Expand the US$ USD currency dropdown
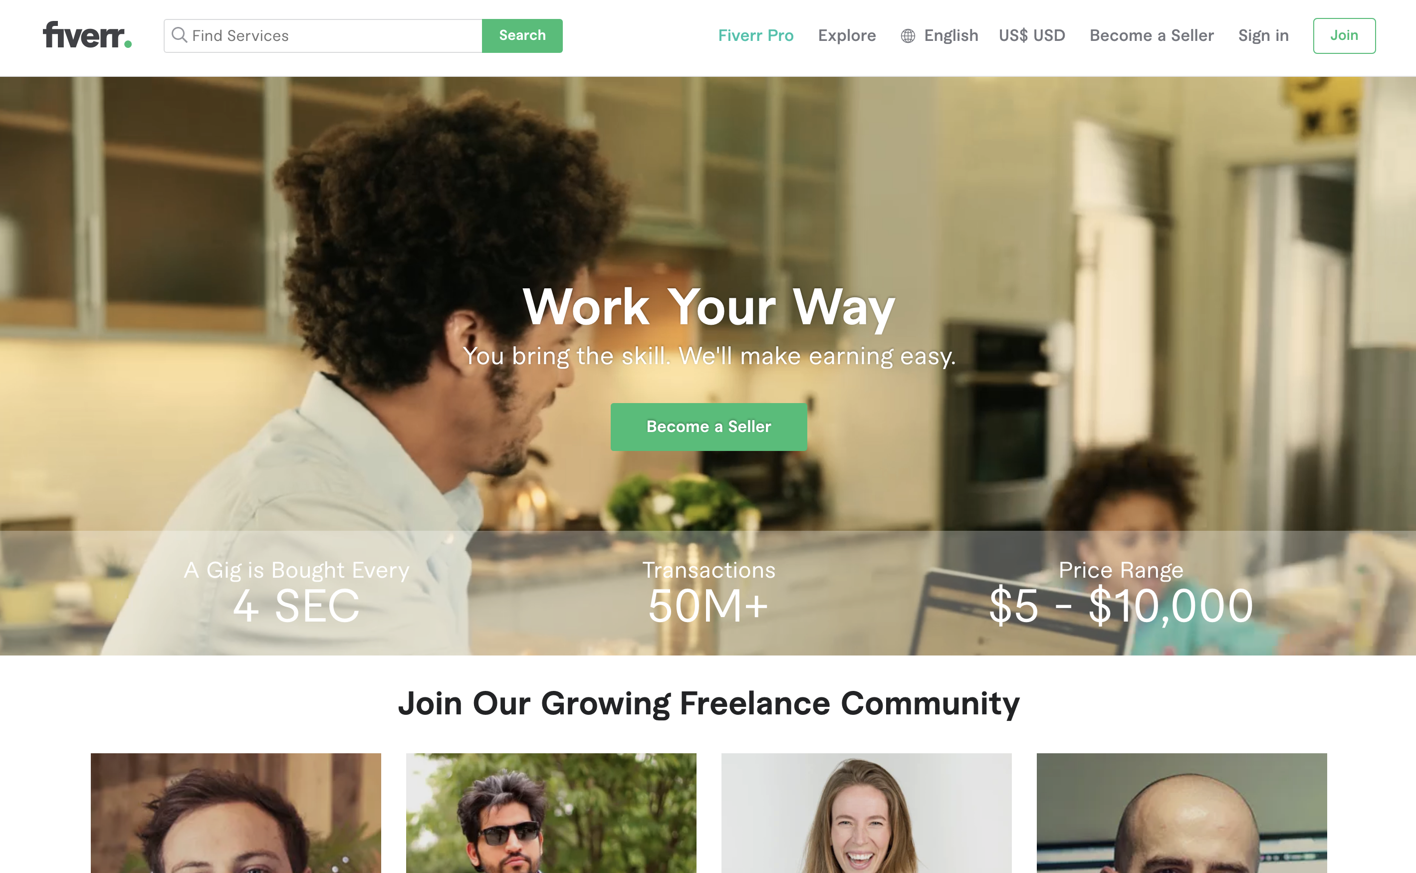The image size is (1416, 873). tap(1032, 35)
